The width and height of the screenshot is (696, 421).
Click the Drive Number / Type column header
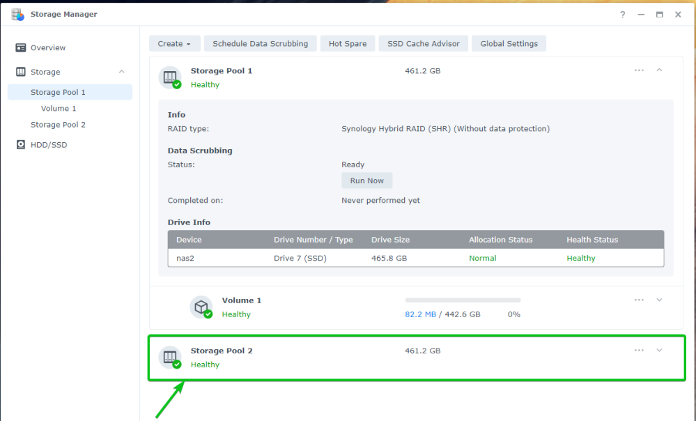(313, 240)
